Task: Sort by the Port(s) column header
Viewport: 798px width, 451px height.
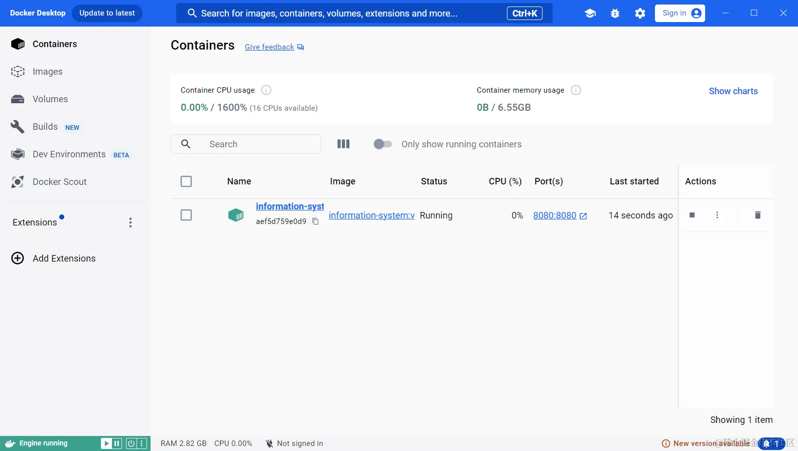Action: pyautogui.click(x=549, y=181)
